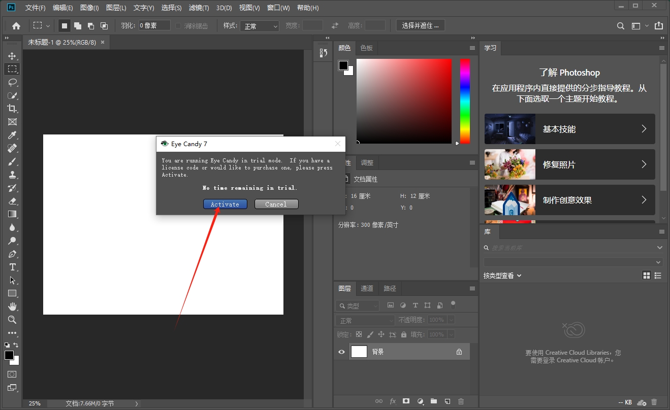The width and height of the screenshot is (670, 410).
Task: Open the library selection dropdown
Action: tap(573, 262)
